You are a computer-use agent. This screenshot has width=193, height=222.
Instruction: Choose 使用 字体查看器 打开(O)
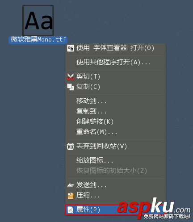pyautogui.click(x=115, y=48)
